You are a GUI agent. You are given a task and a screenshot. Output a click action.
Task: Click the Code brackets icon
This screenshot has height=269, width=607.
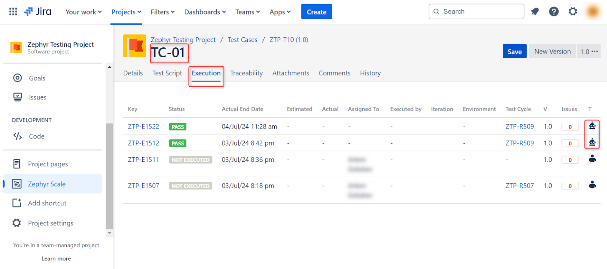[x=17, y=136]
